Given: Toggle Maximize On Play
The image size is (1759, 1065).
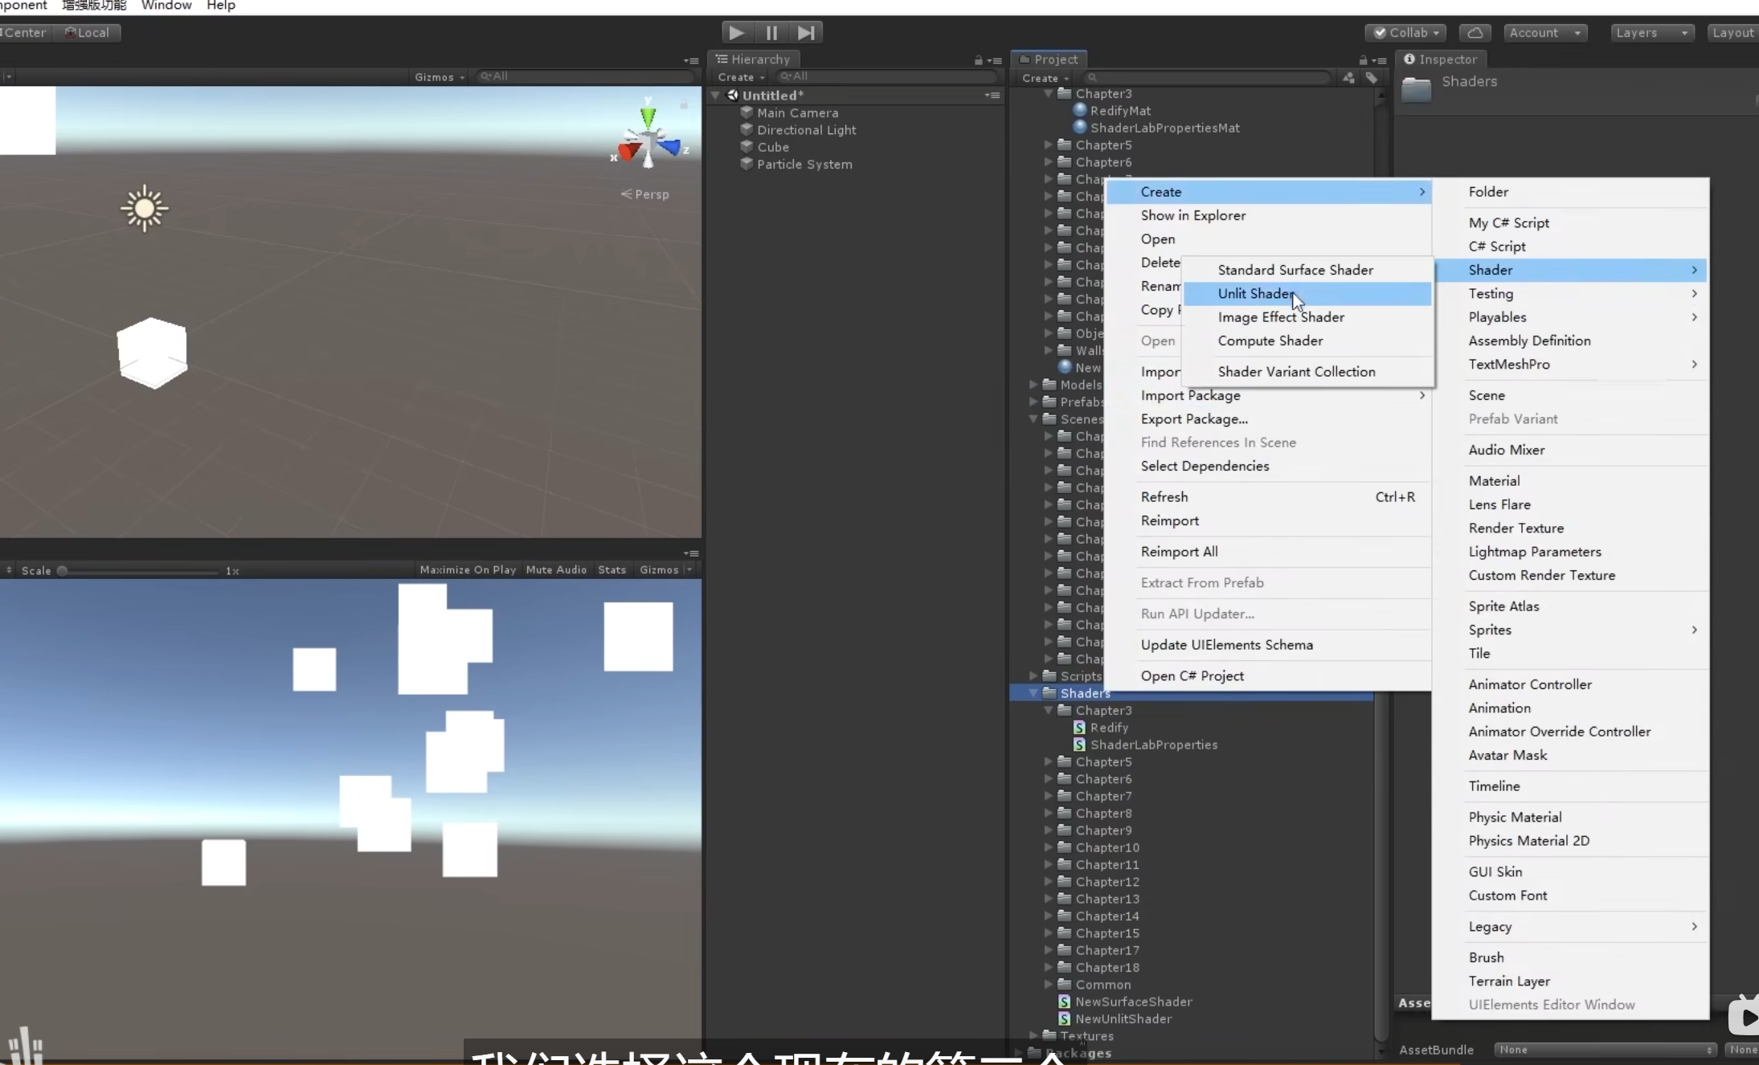Looking at the screenshot, I should [x=468, y=570].
